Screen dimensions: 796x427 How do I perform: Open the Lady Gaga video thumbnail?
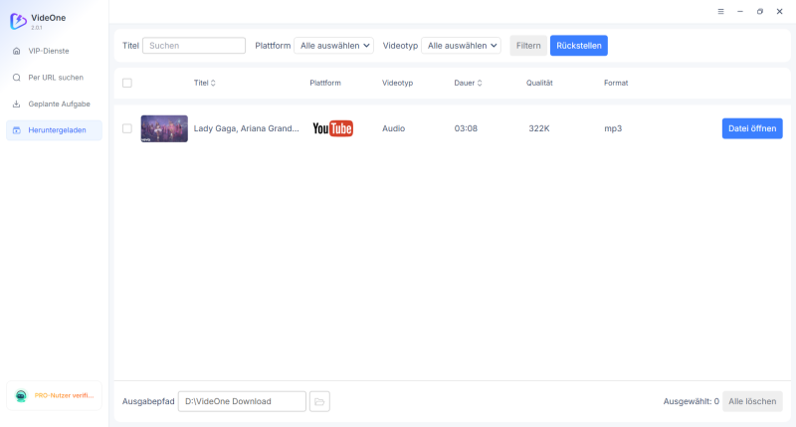[164, 128]
